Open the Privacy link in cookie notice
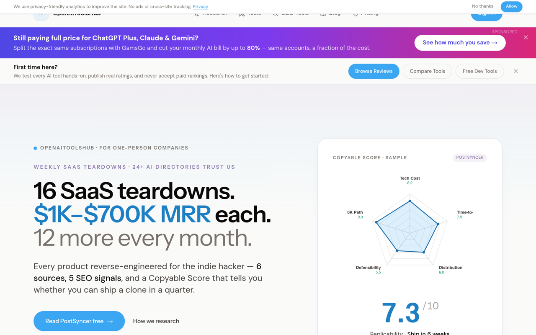Image resolution: width=536 pixels, height=335 pixels. point(201,7)
